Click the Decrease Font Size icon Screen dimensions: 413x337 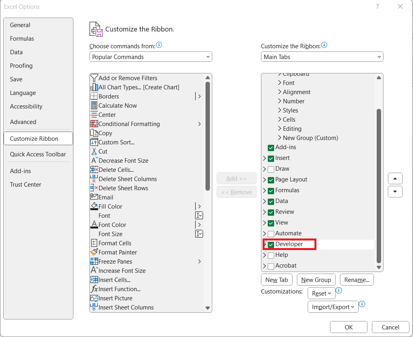(x=94, y=161)
